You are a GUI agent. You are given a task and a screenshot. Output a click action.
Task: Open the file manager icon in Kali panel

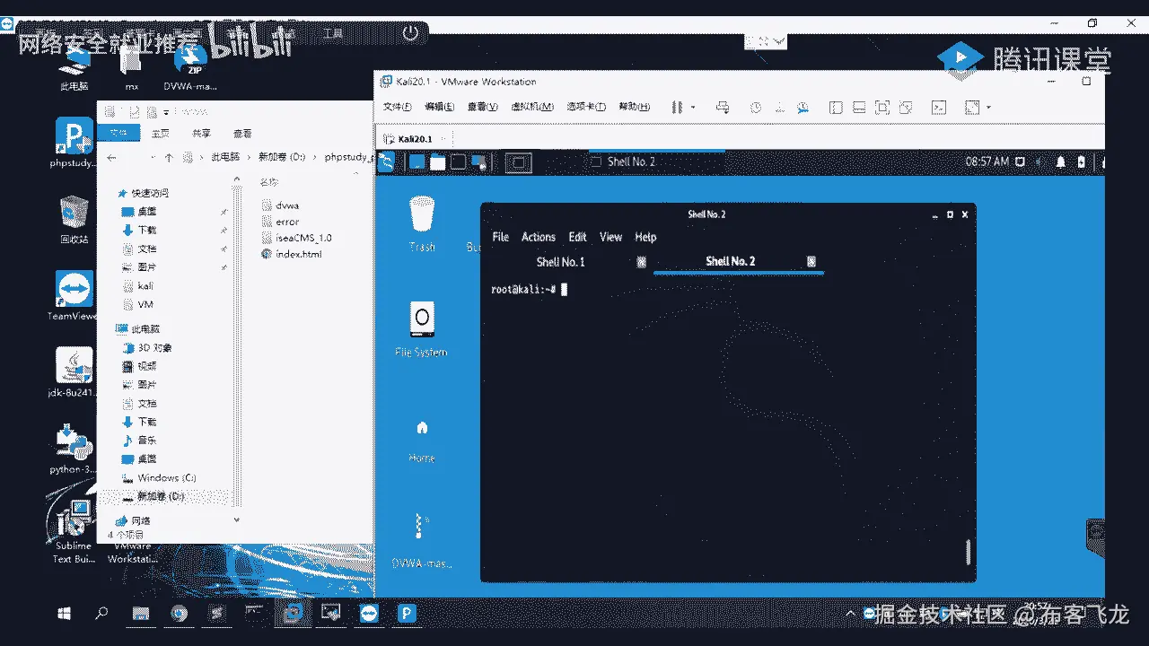[x=437, y=162]
